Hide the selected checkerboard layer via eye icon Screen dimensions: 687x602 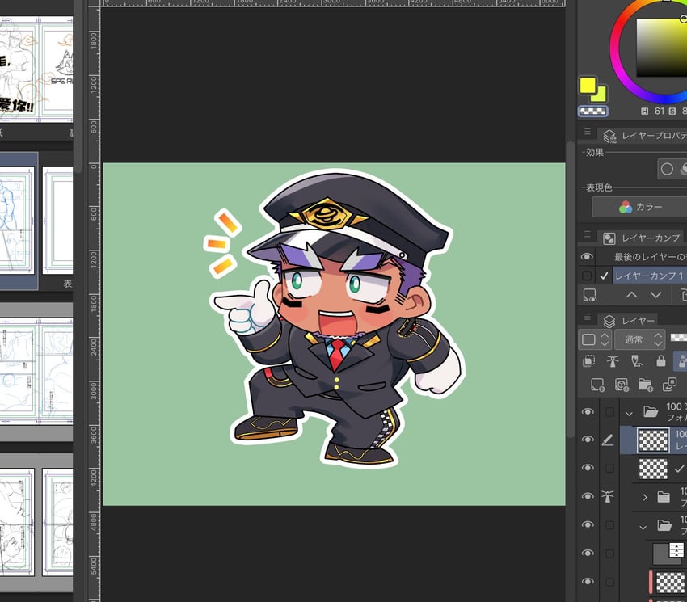(588, 440)
